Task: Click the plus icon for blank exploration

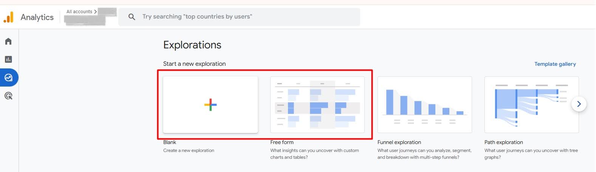Action: point(211,105)
